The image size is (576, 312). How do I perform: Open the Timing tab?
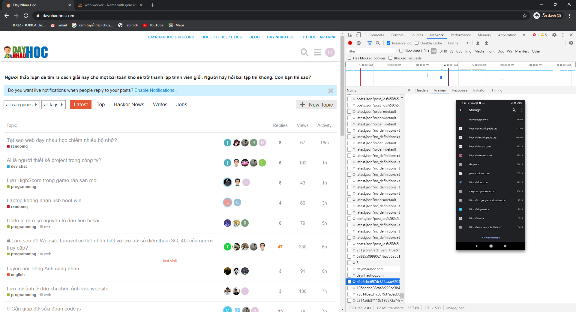click(497, 90)
